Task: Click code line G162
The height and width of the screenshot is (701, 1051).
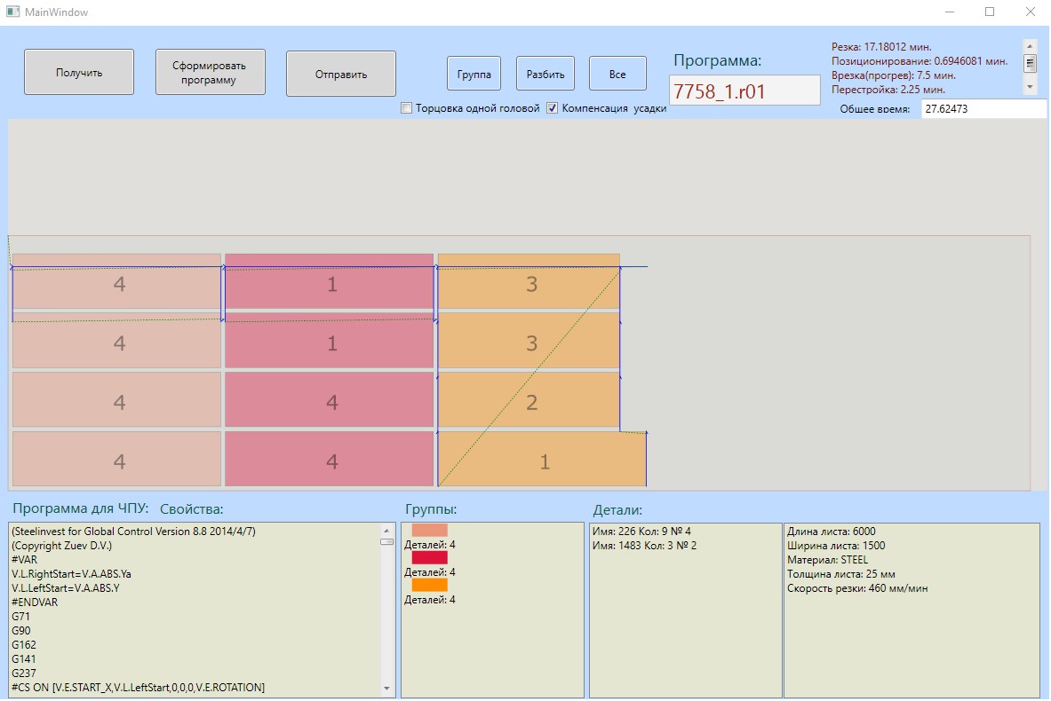Action: (x=23, y=645)
